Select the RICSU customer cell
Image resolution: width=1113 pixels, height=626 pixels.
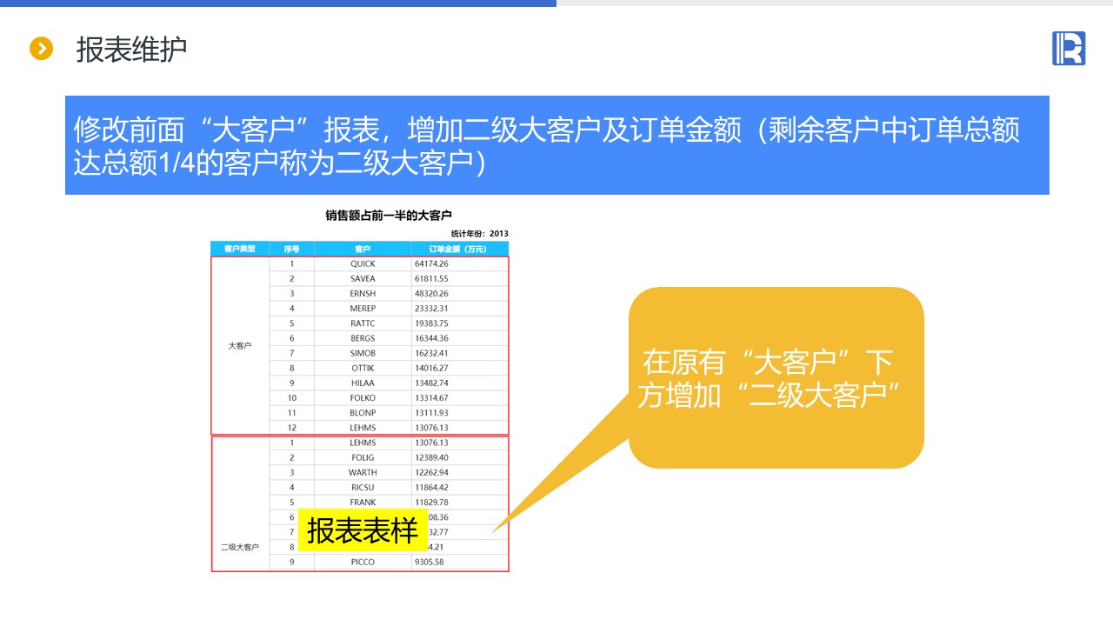point(363,488)
